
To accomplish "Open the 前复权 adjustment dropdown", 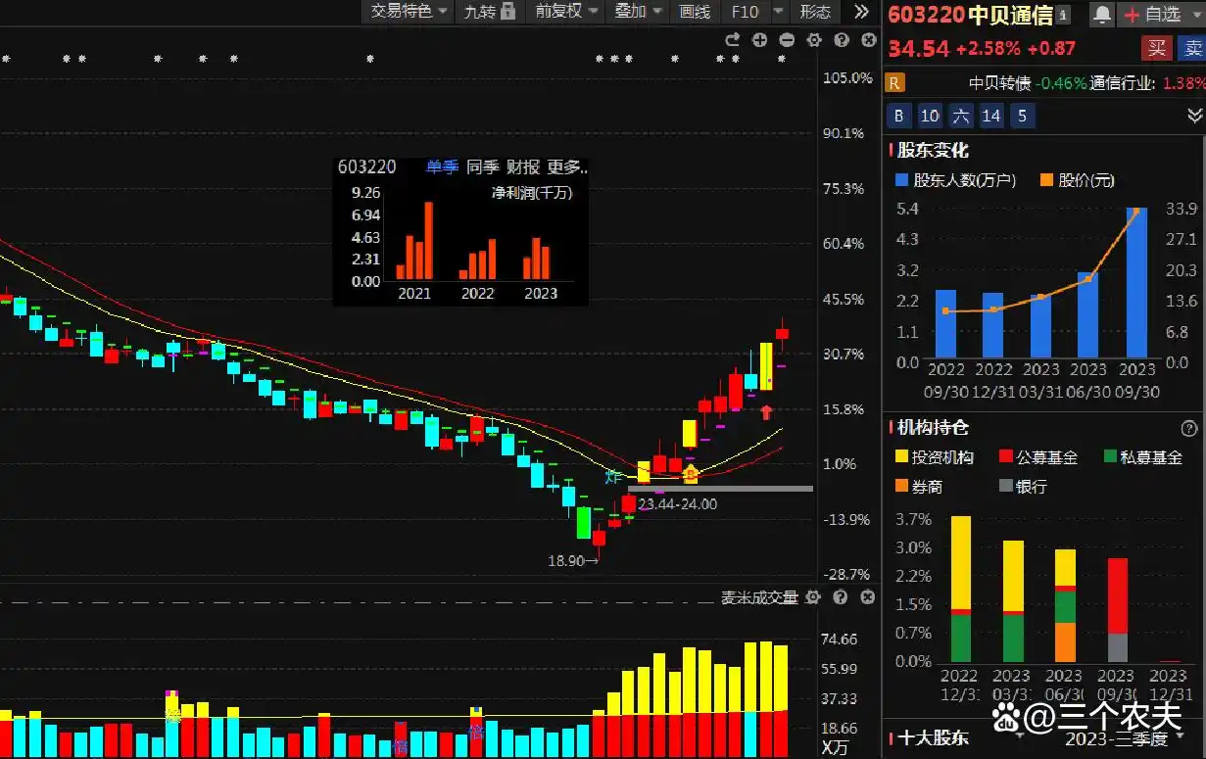I will [567, 12].
